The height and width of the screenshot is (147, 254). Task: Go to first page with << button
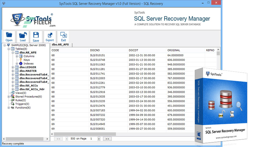[58, 139]
